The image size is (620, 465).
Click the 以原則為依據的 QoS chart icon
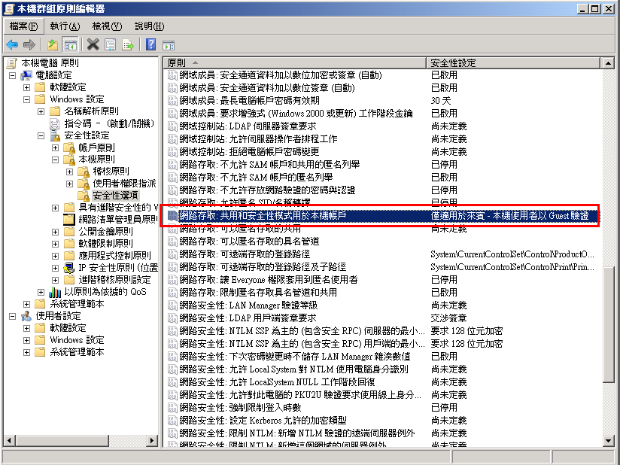pos(55,292)
